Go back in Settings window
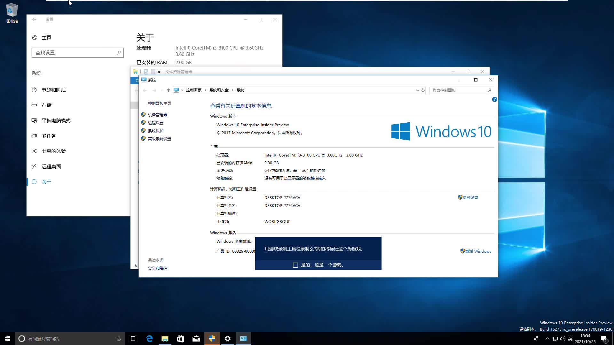Screen dimensions: 614x345 click(34, 19)
